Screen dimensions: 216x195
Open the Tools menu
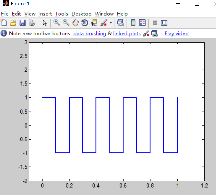[61, 14]
